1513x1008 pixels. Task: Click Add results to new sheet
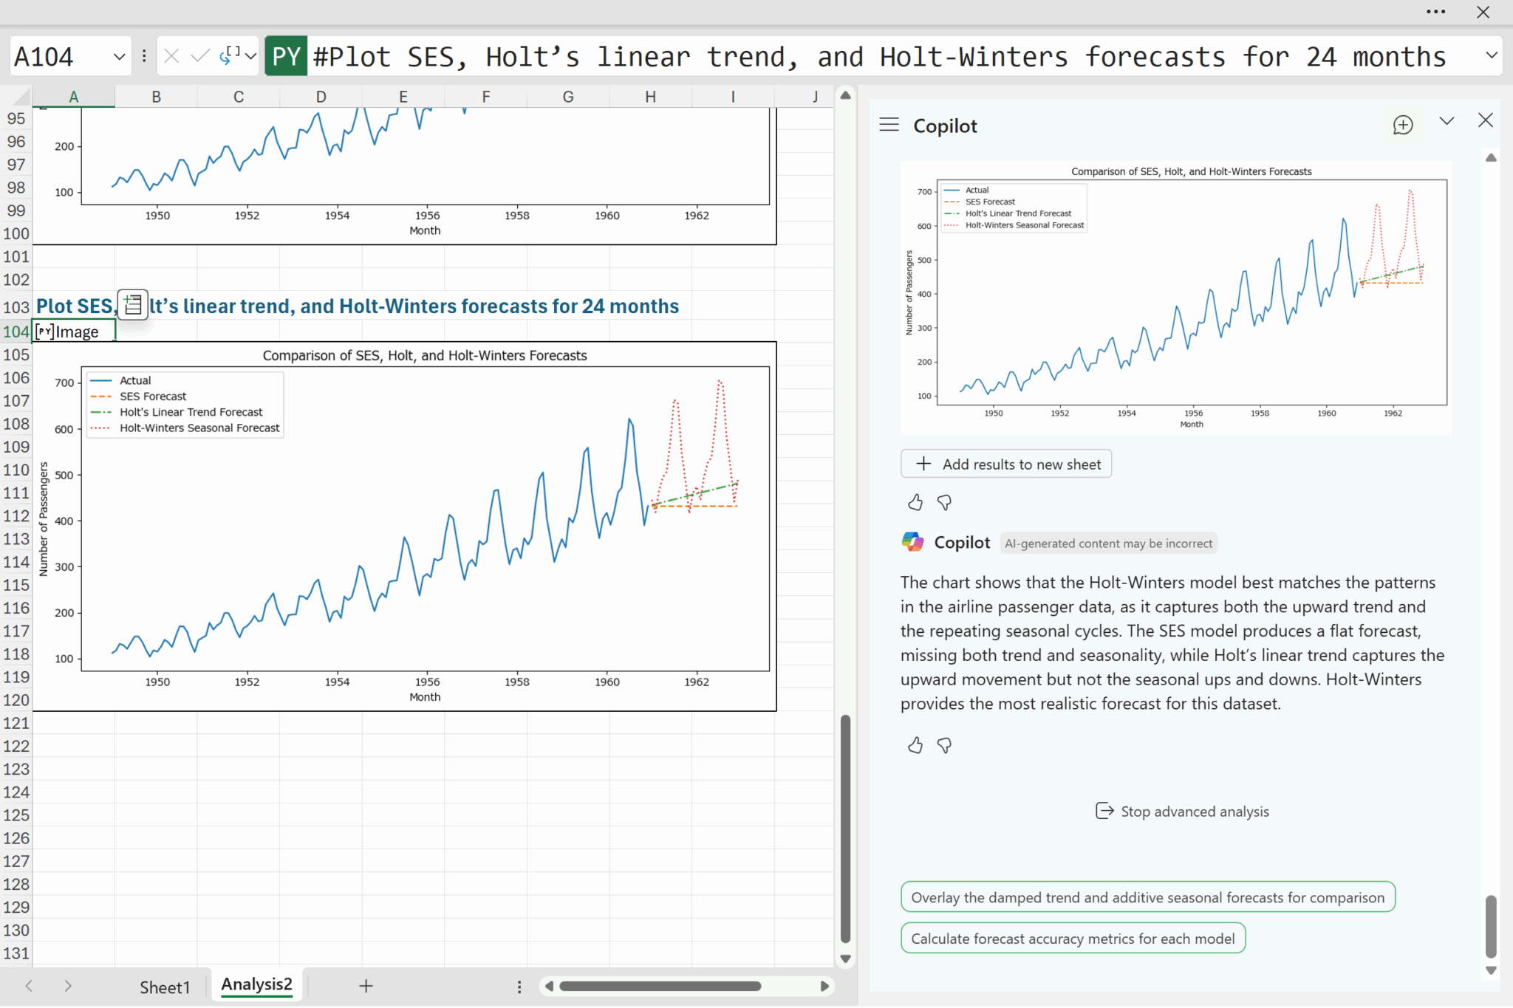click(x=1005, y=464)
